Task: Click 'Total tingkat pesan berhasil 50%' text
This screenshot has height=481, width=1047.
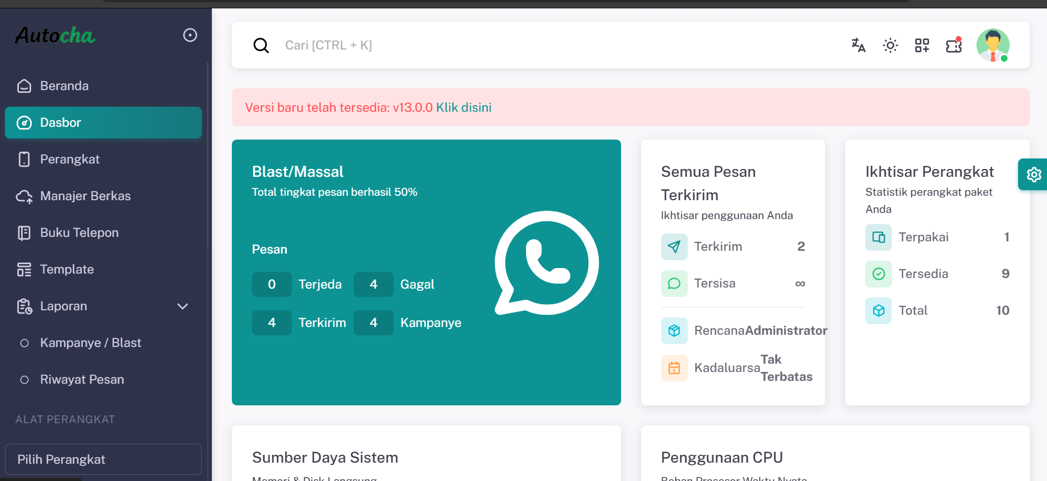Action: [x=335, y=192]
